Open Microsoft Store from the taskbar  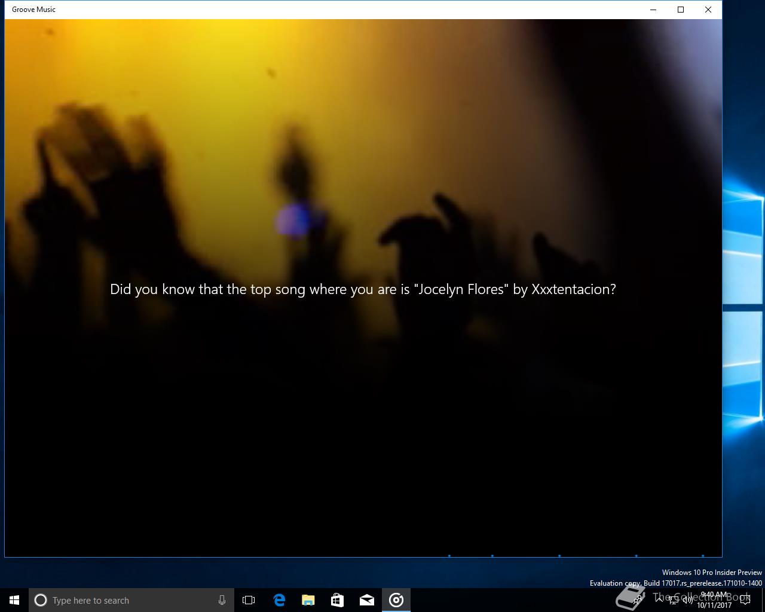click(x=338, y=600)
